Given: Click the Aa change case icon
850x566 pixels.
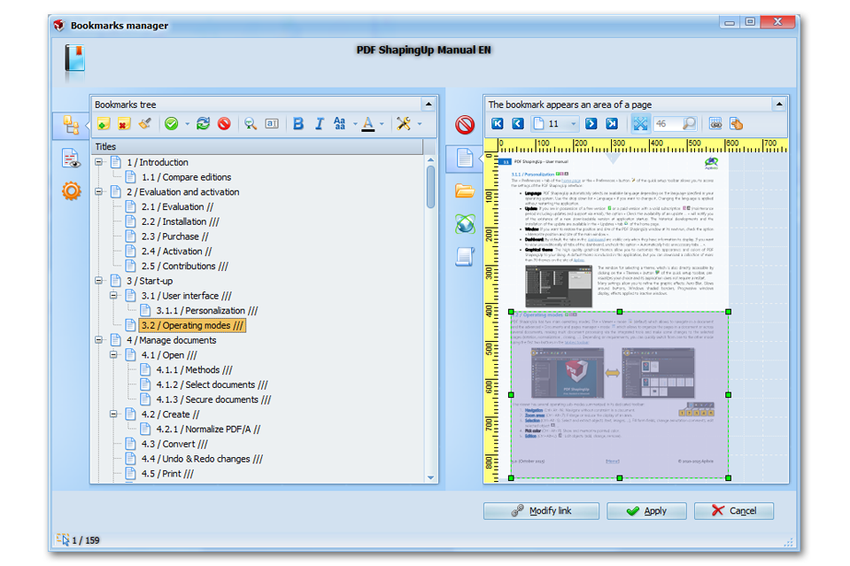Looking at the screenshot, I should [x=339, y=124].
